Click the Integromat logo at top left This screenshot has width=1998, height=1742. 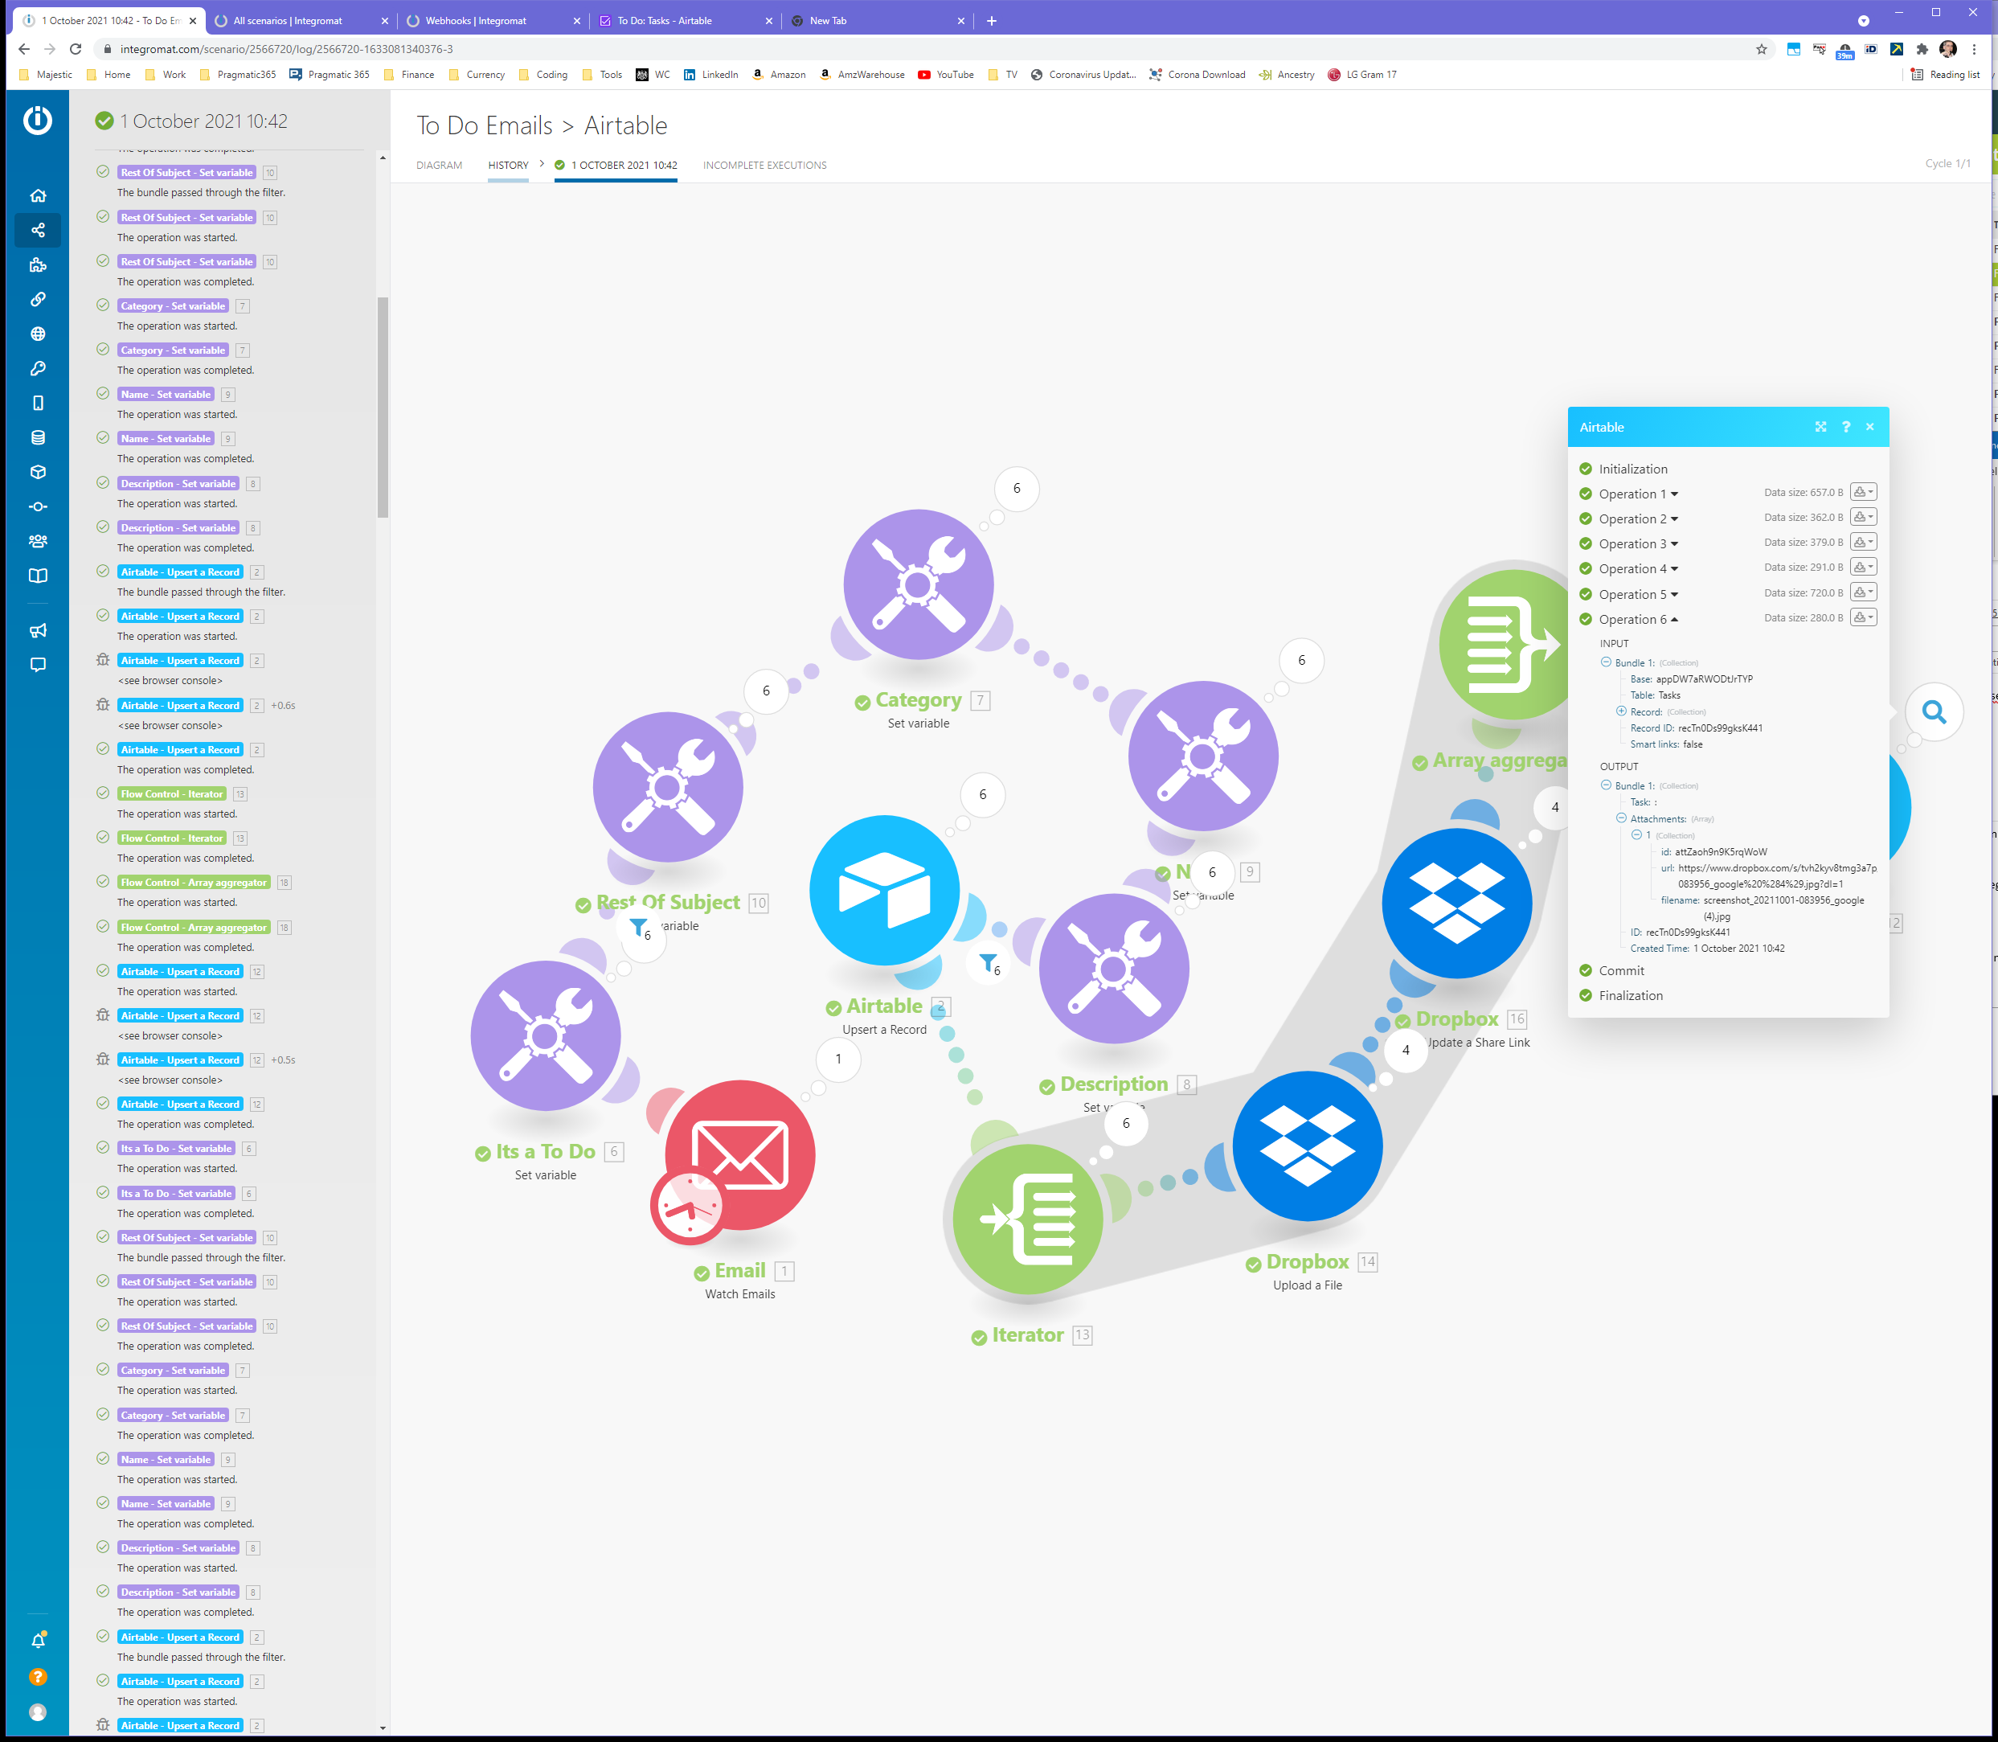pos(38,121)
